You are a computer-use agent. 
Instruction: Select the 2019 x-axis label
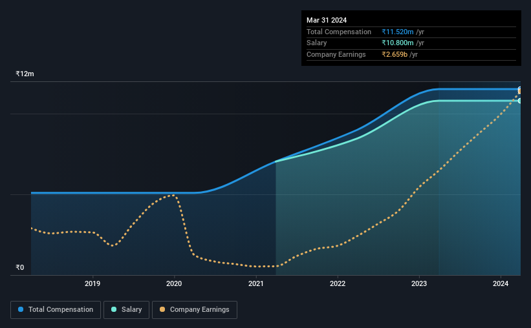coord(92,283)
